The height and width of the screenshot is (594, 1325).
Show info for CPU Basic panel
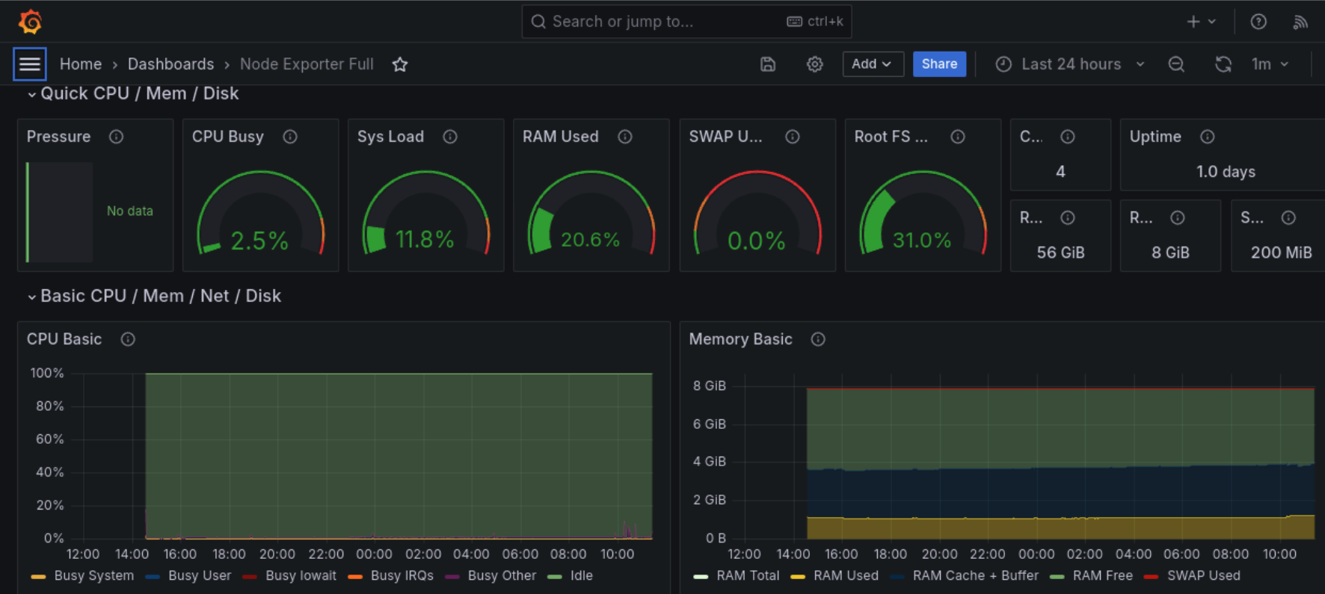128,339
